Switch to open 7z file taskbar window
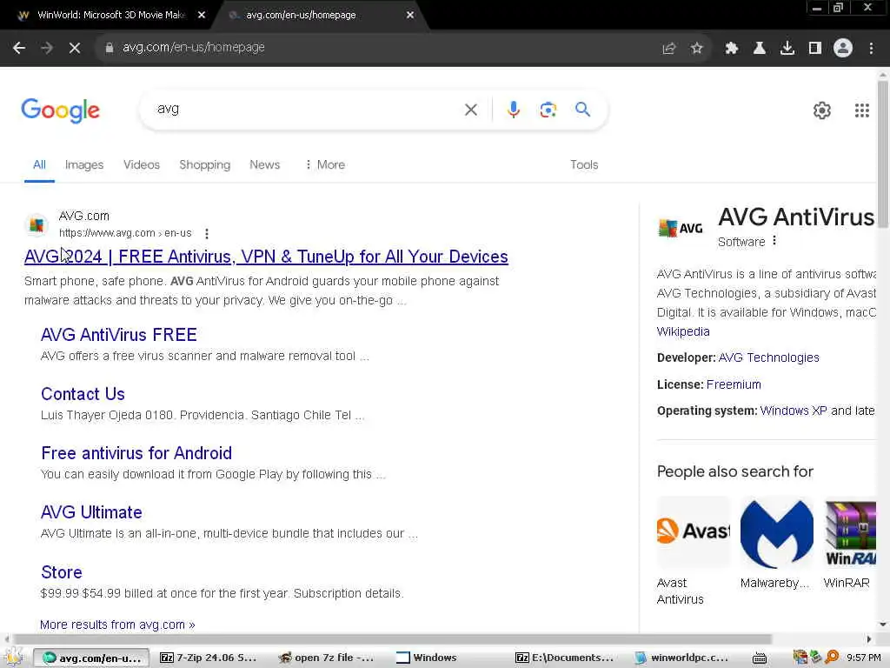890x668 pixels. point(326,658)
